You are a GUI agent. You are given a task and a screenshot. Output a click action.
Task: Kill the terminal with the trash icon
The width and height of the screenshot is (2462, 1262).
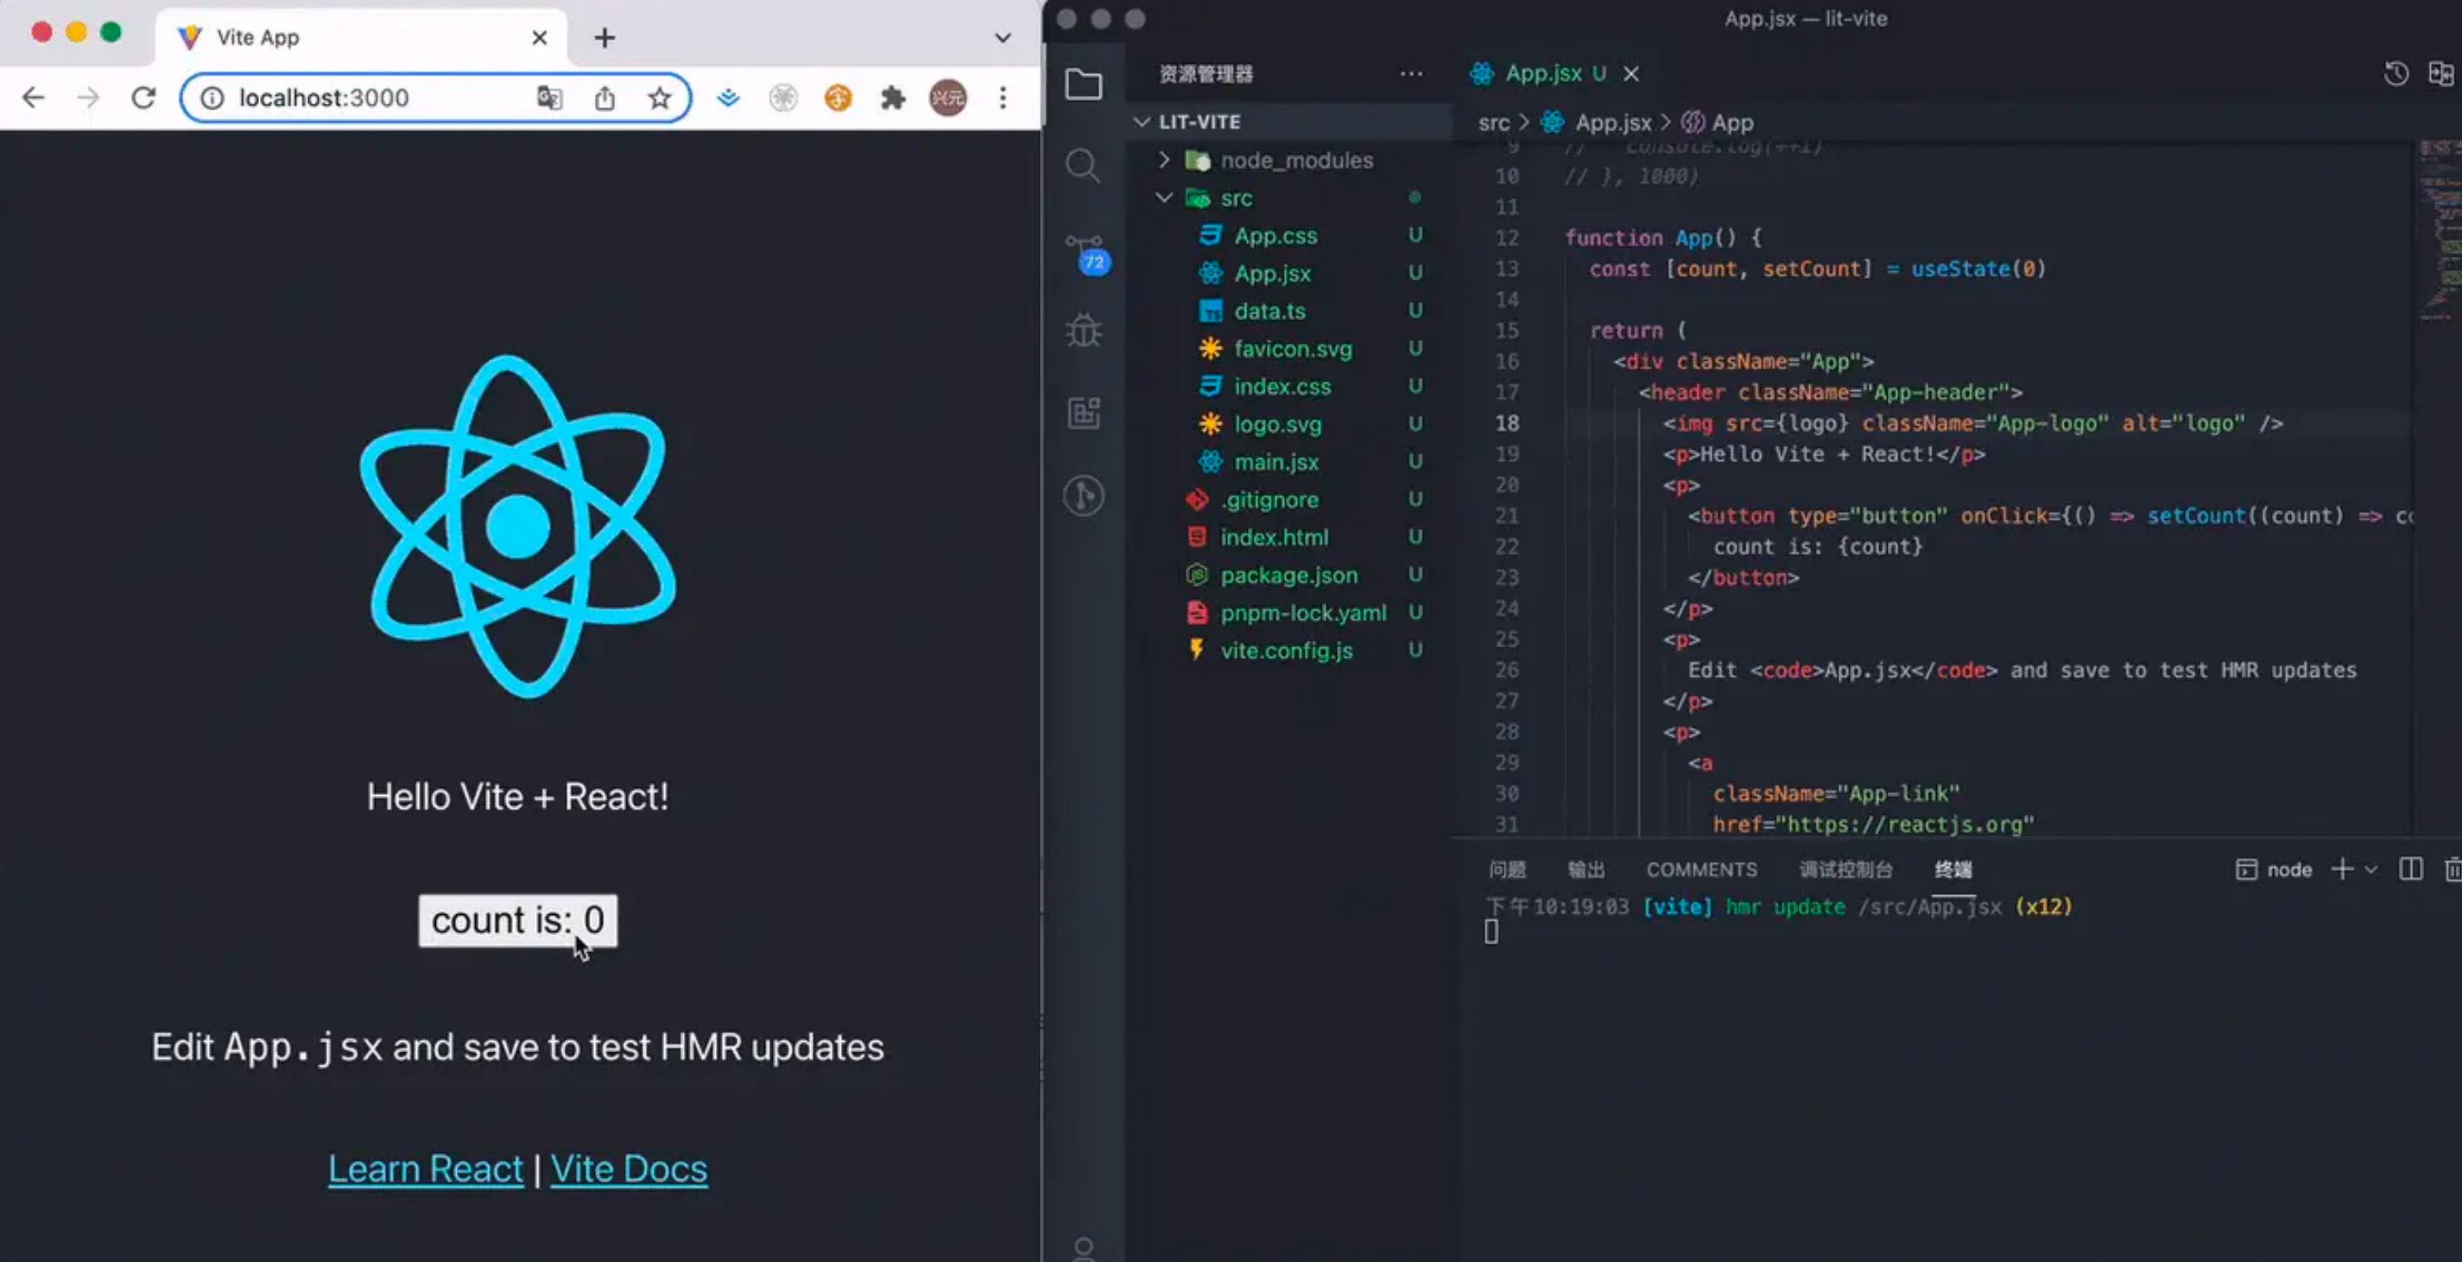tap(2453, 869)
